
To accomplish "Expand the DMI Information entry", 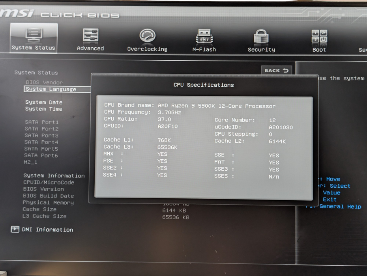I will (47, 230).
